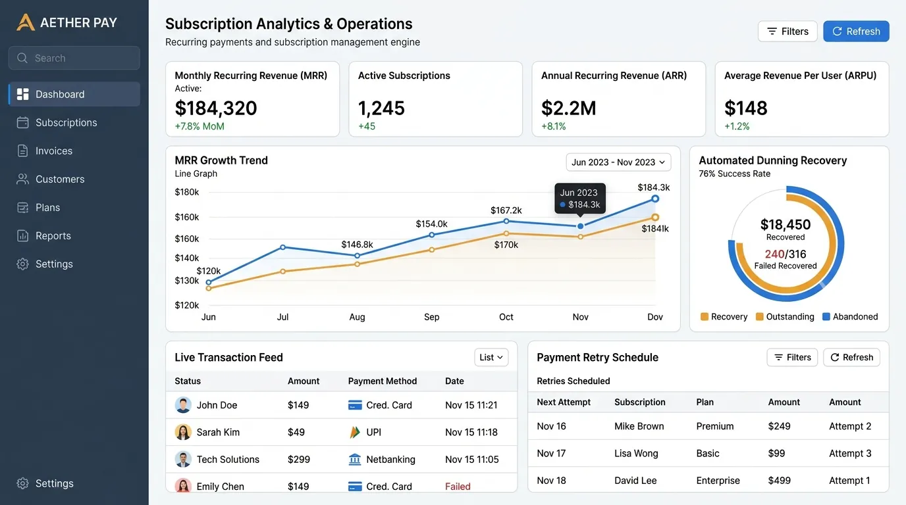
Task: Click the $18,450 recovered value
Action: pyautogui.click(x=786, y=224)
